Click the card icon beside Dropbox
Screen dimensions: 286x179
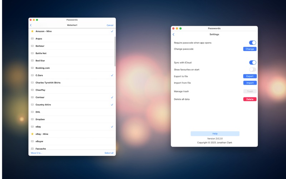click(32, 119)
